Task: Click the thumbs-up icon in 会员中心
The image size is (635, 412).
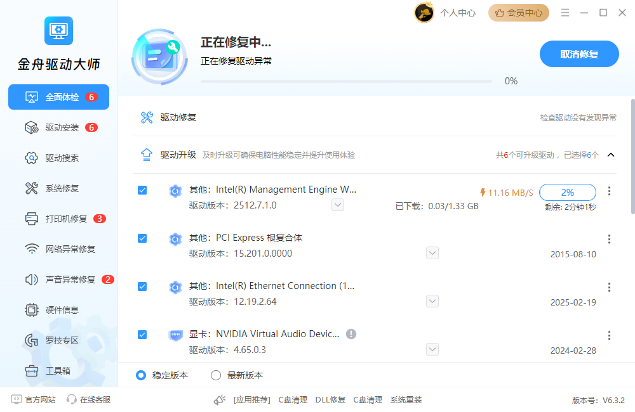Action: 500,13
